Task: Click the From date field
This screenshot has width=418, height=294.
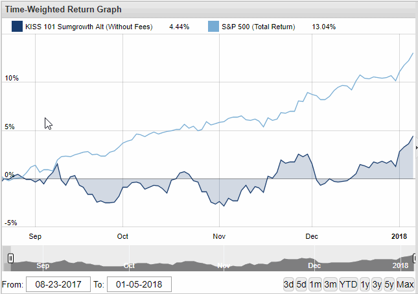Action: [58, 284]
